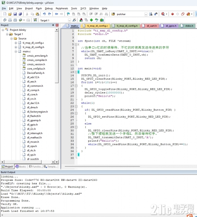Open the Peripherals menu
The height and width of the screenshot is (217, 197).
tap(62, 8)
